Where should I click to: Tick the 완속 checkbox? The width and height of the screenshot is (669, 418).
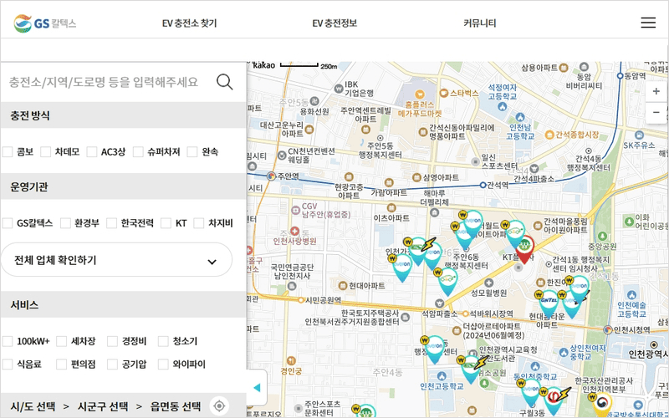coord(192,151)
